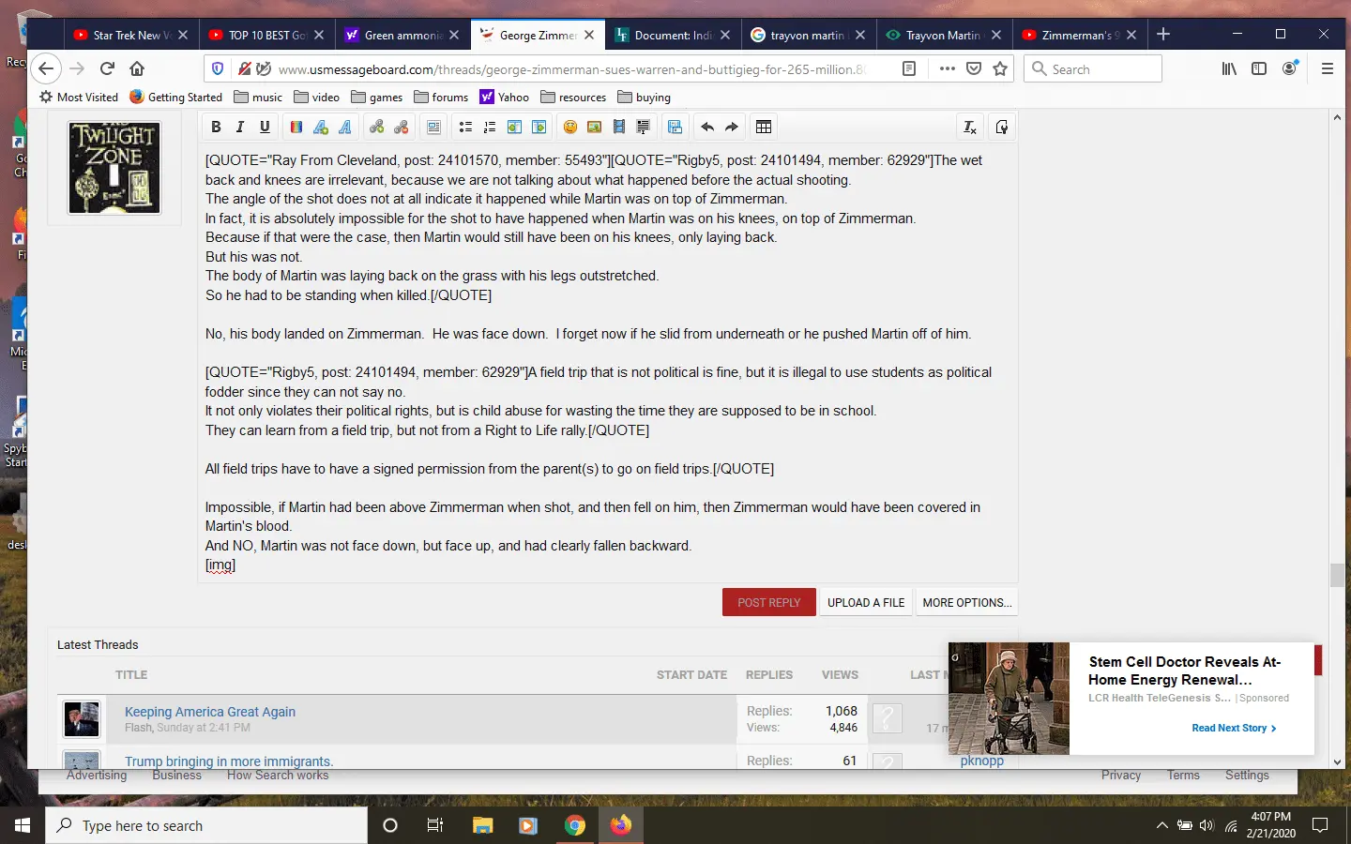The width and height of the screenshot is (1351, 844).
Task: Apply underline to the reply text
Action: pos(265,128)
